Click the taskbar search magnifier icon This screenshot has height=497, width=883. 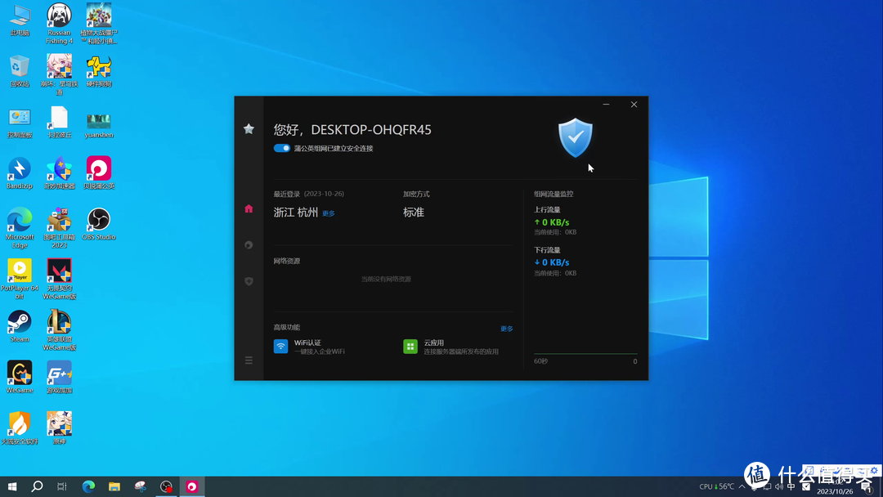tap(37, 487)
